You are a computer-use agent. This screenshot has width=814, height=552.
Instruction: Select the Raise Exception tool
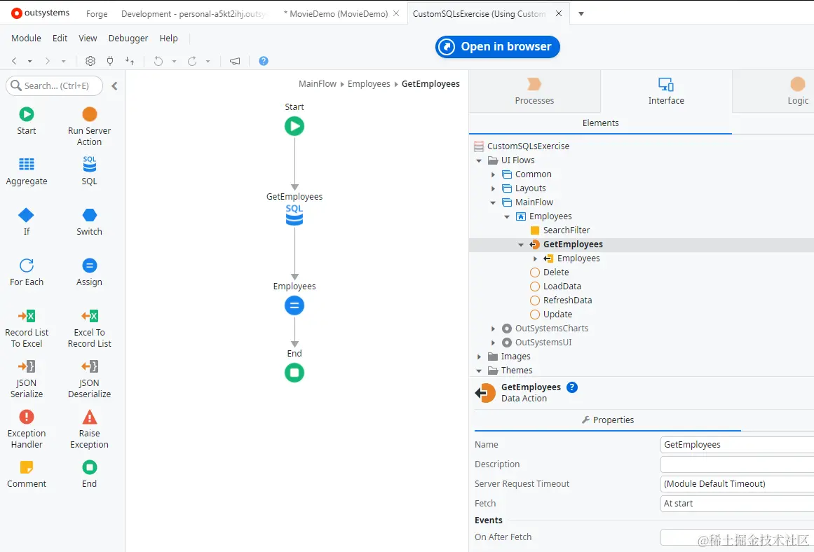(x=89, y=429)
